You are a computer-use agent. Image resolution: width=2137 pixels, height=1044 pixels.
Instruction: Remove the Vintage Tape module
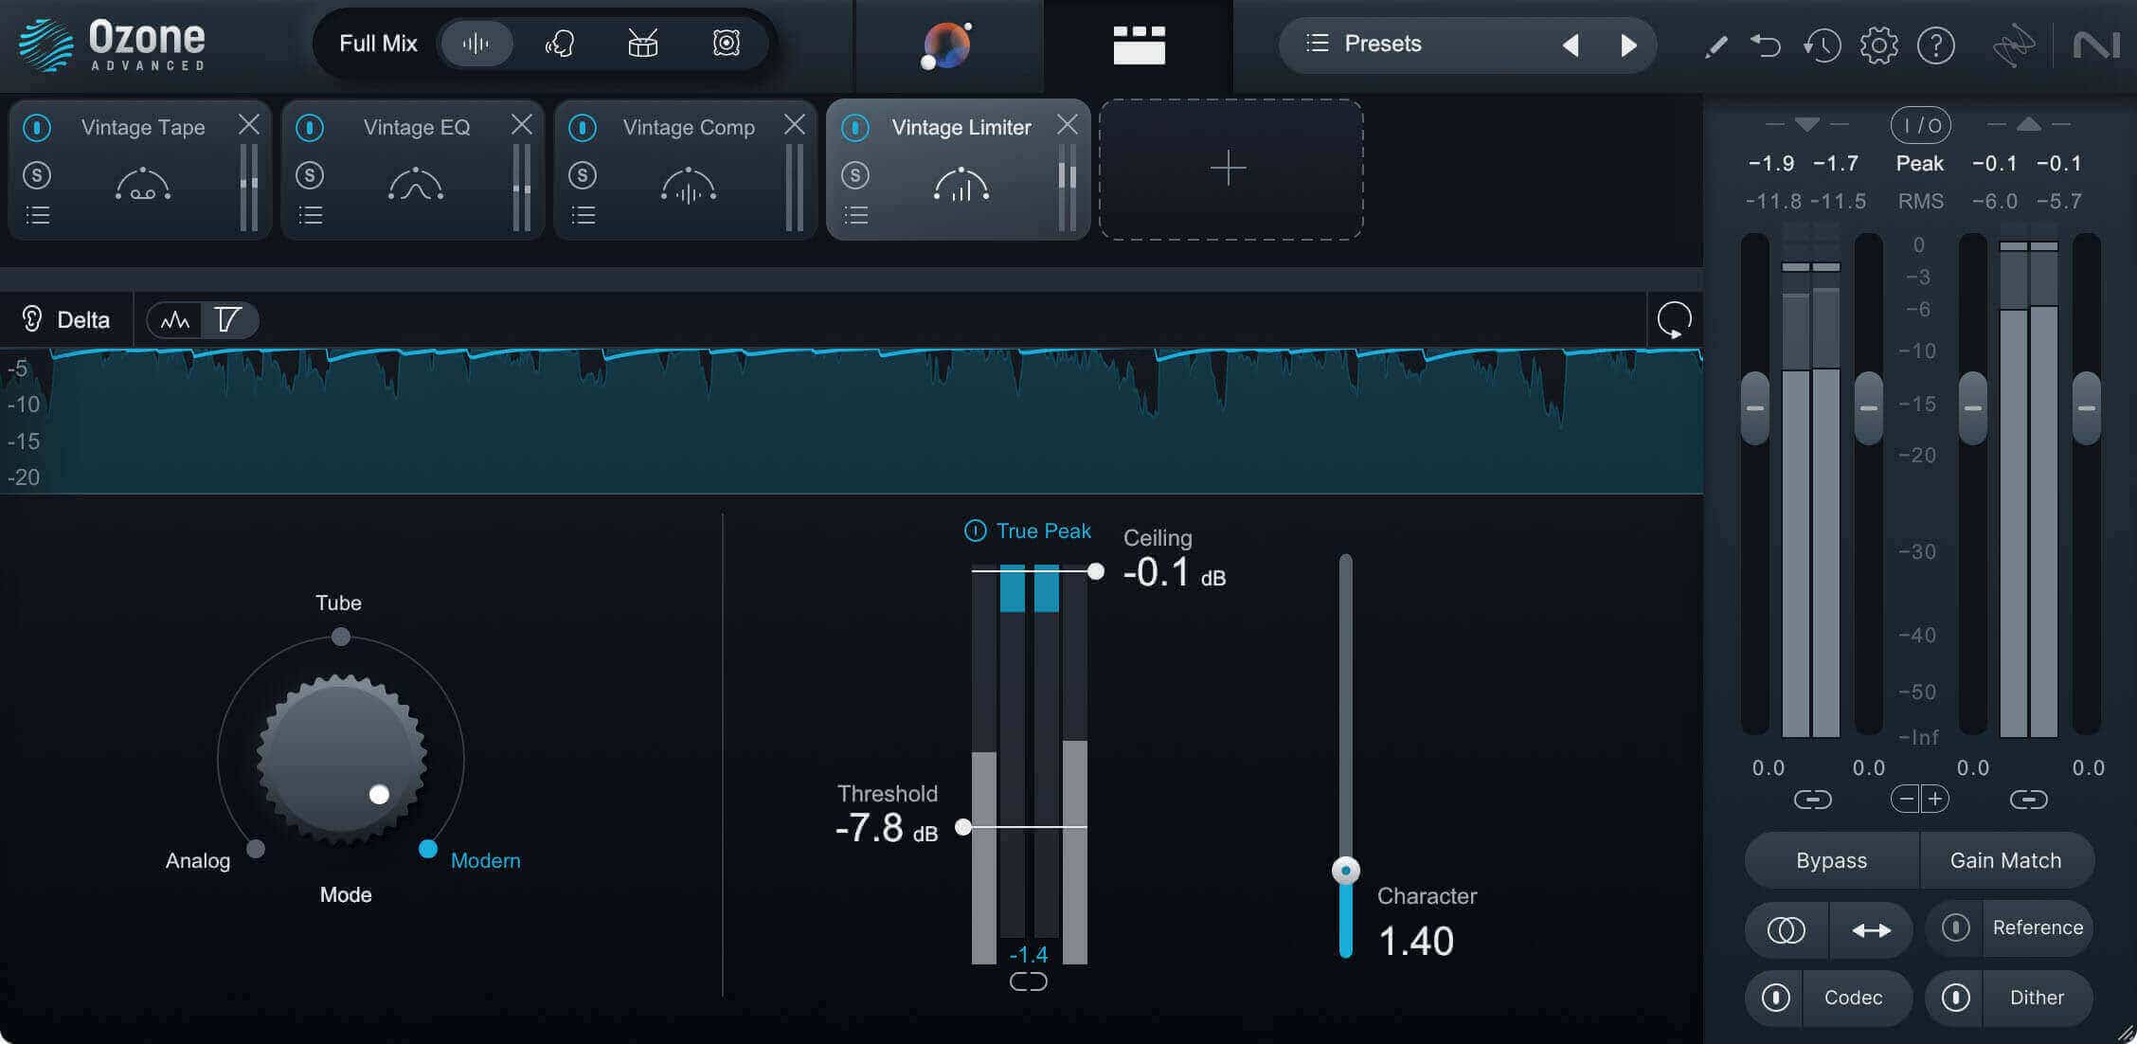(x=249, y=124)
